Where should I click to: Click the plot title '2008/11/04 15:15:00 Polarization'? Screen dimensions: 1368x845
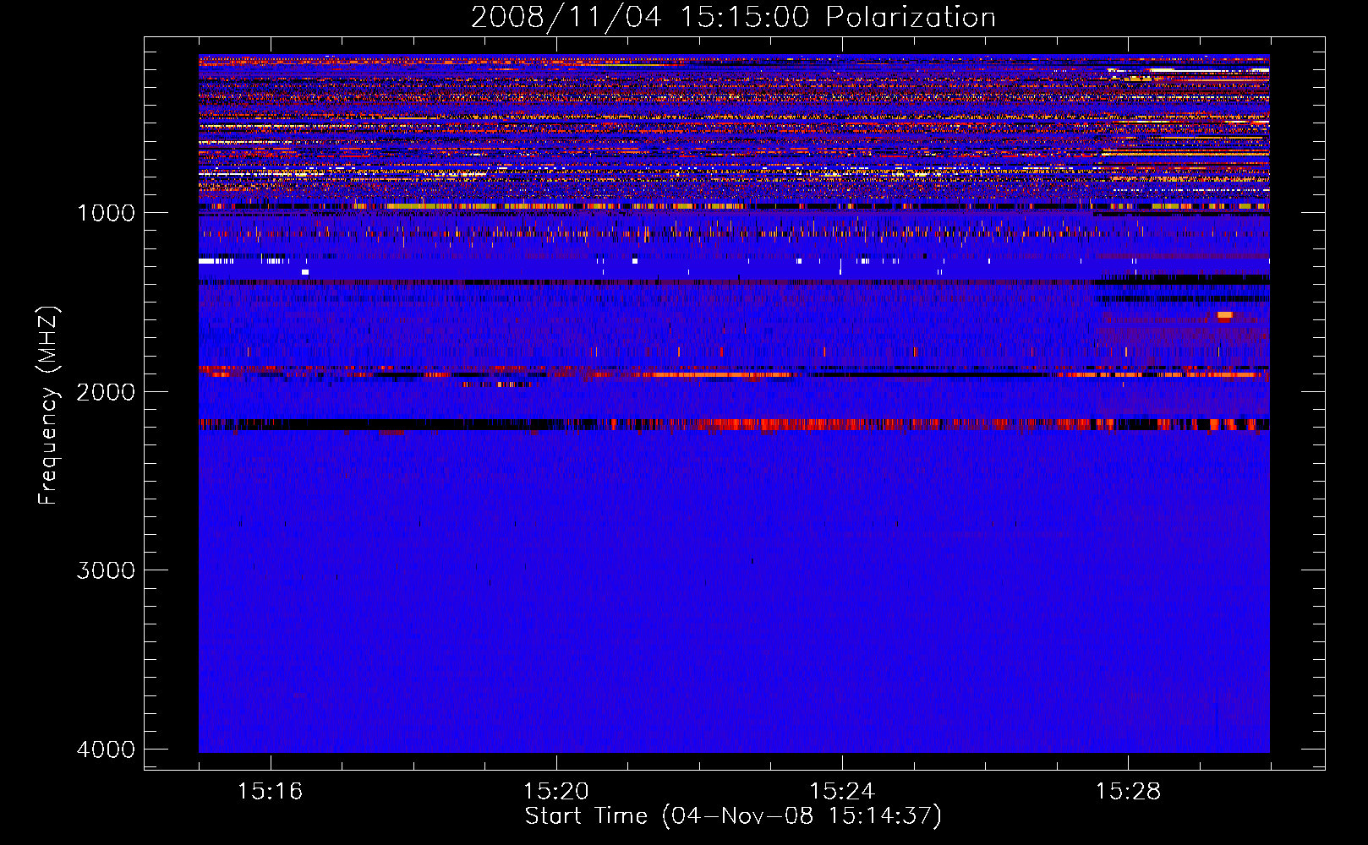733,18
